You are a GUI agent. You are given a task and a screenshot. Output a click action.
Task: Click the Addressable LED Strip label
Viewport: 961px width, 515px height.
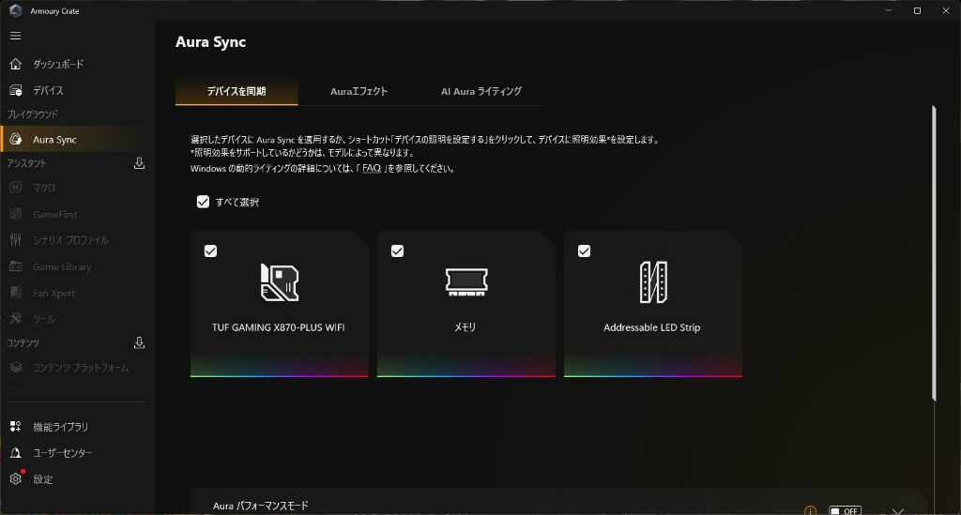pyautogui.click(x=651, y=327)
